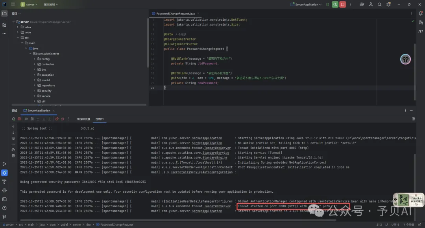Toggle mute breakpoints
425x228 pixels.
63,119
